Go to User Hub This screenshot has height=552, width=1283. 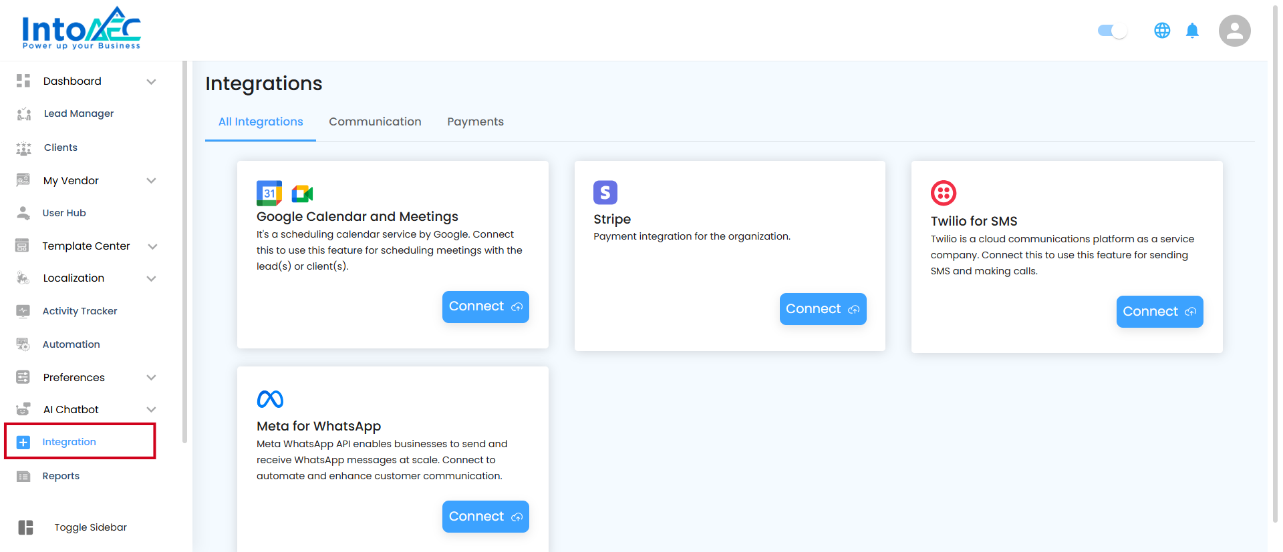64,213
